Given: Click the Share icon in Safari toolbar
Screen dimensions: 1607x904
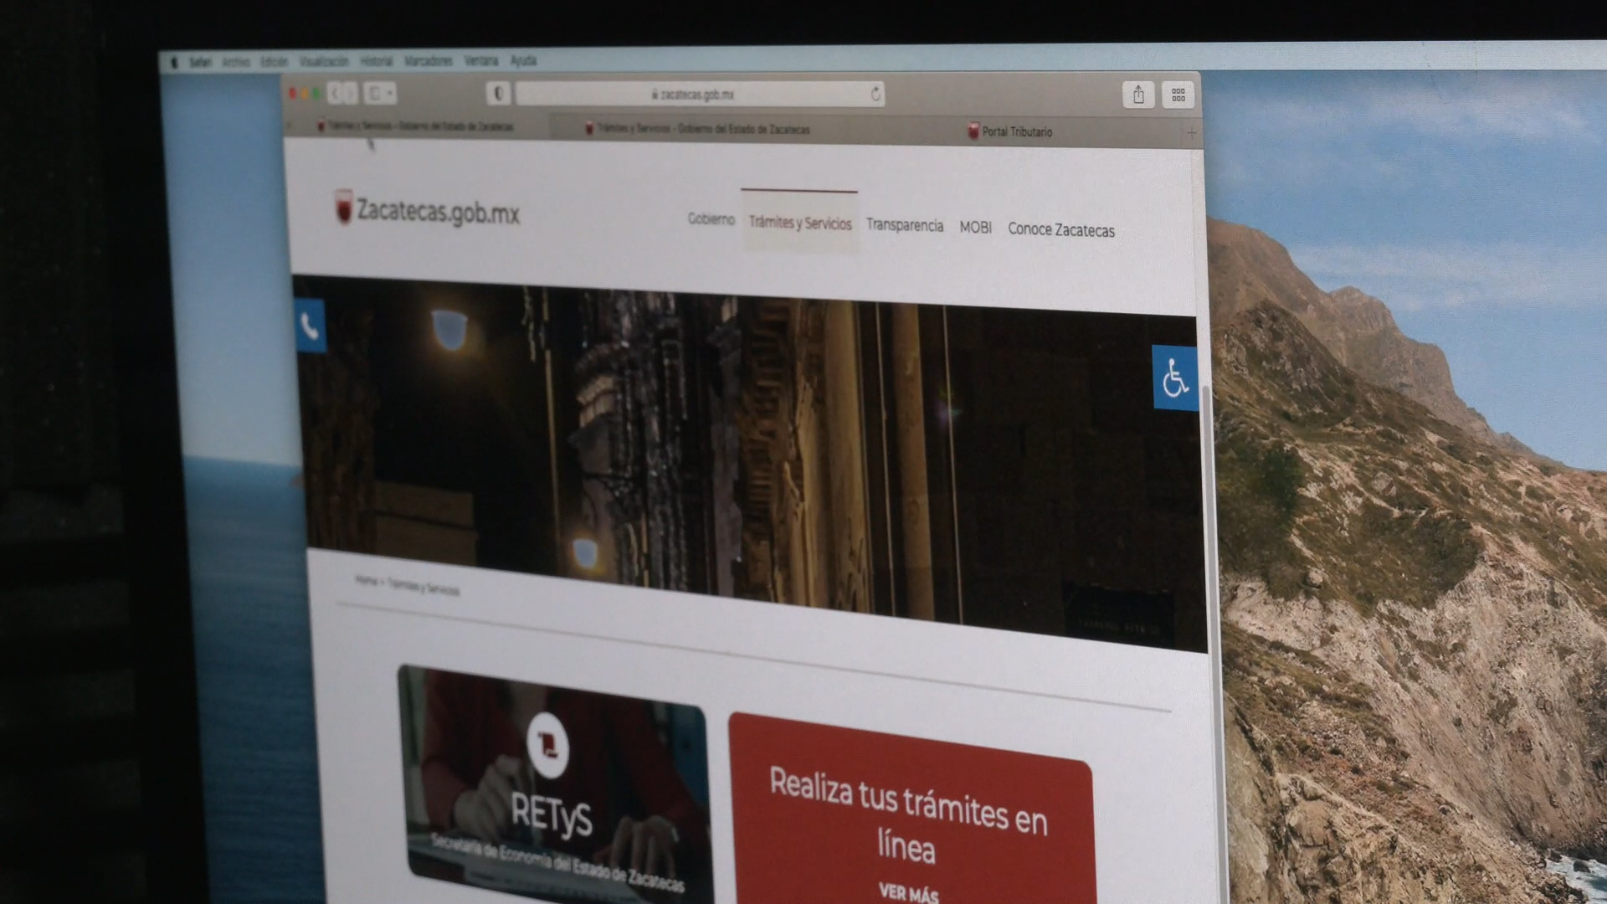Looking at the screenshot, I should pyautogui.click(x=1138, y=95).
